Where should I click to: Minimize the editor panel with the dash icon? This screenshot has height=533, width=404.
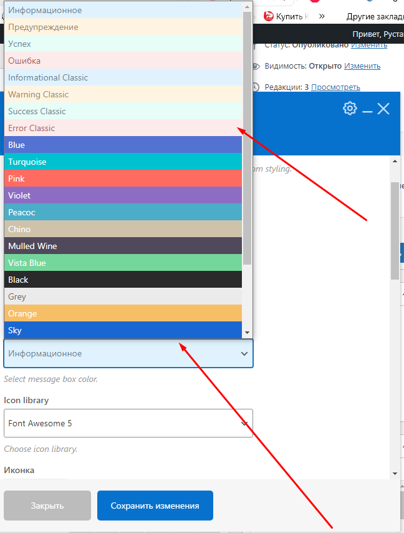pyautogui.click(x=367, y=110)
